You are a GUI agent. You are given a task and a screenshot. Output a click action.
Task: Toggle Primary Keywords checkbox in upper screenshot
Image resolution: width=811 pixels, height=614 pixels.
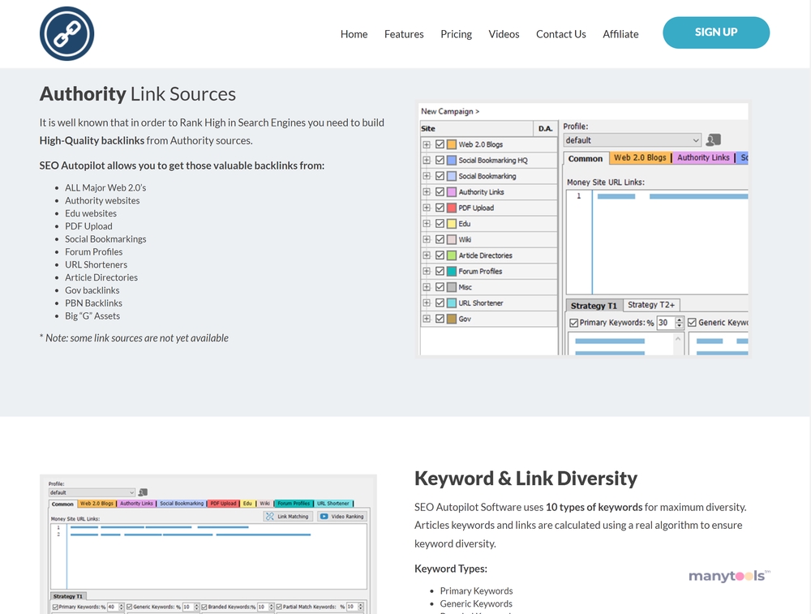click(x=573, y=323)
